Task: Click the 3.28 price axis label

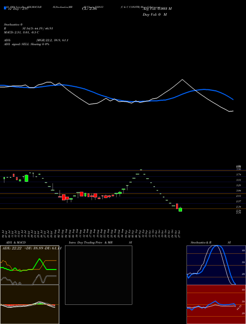Action: coord(238,185)
